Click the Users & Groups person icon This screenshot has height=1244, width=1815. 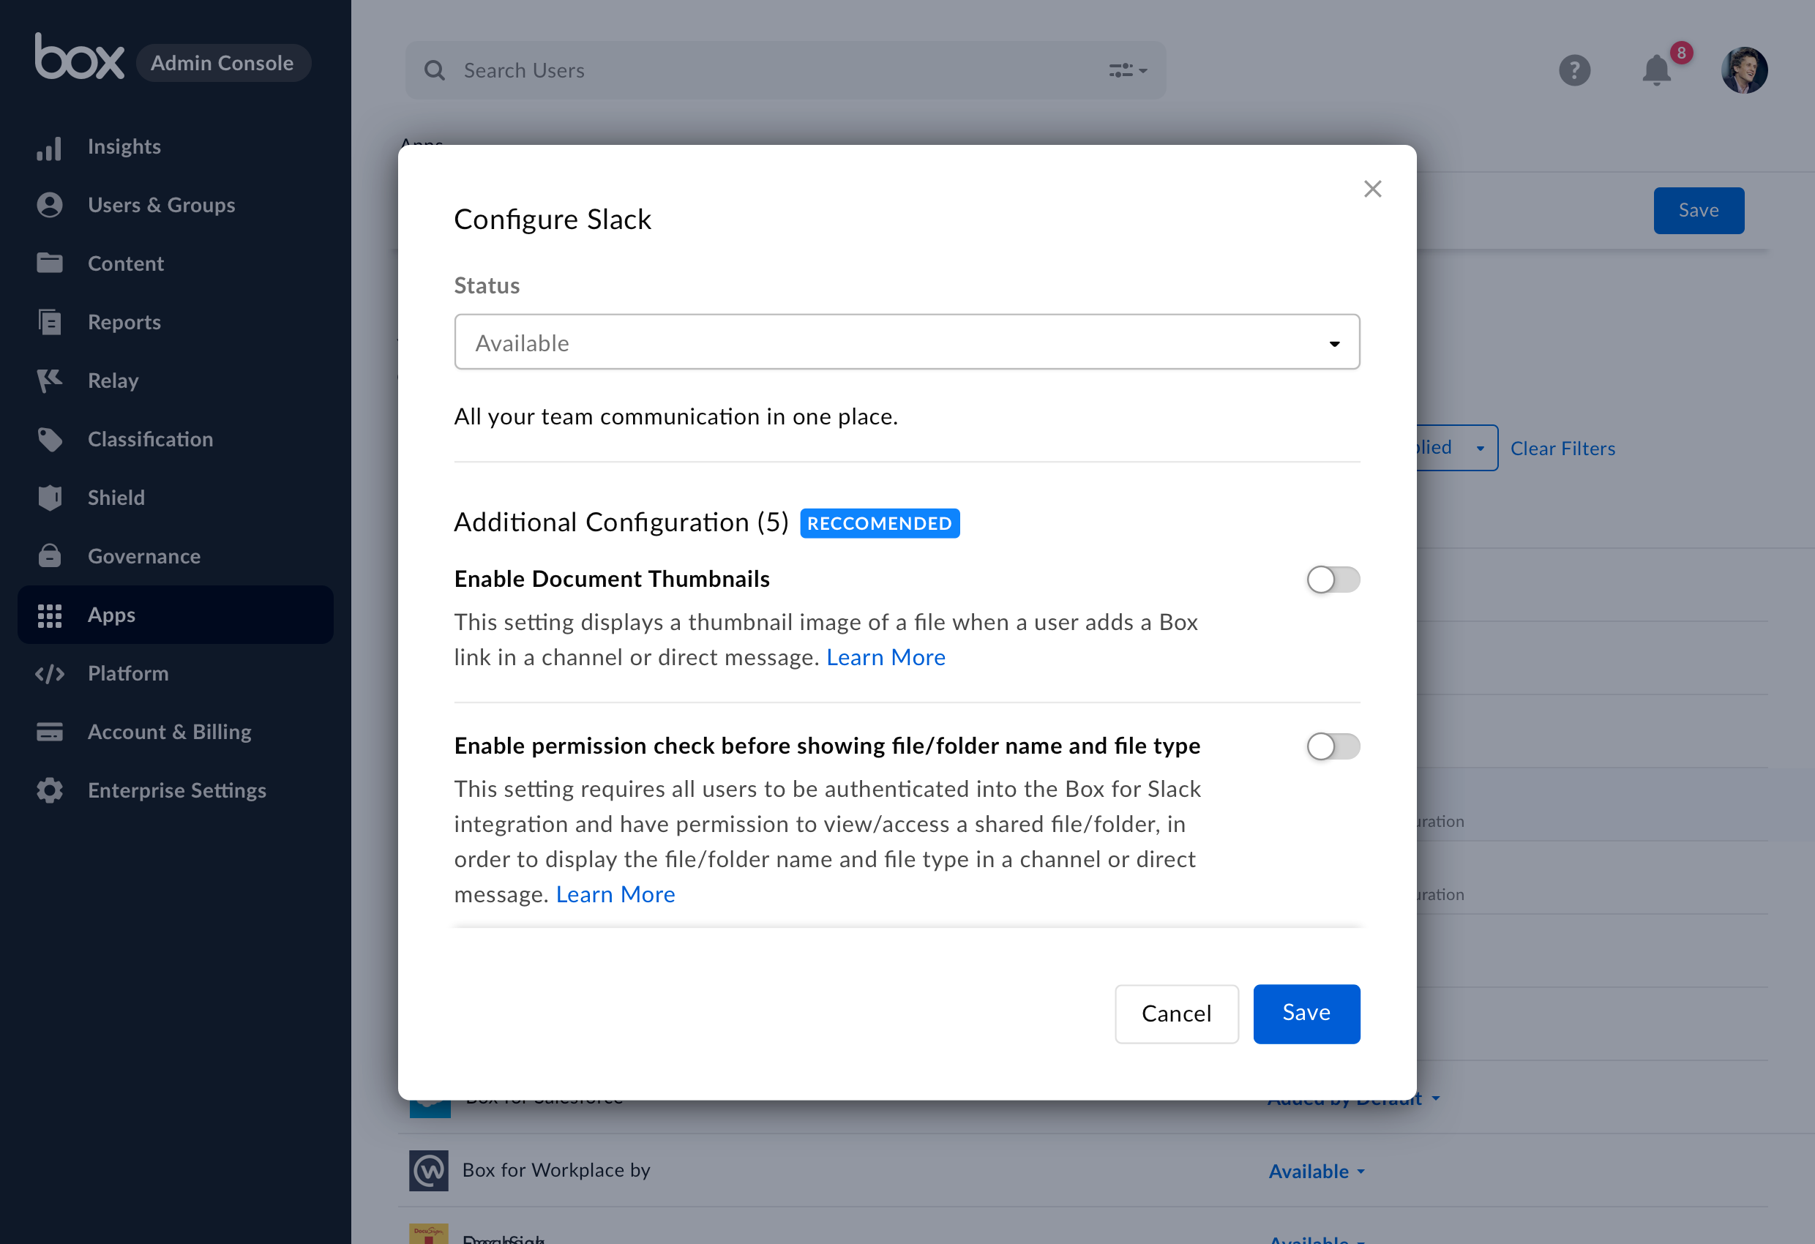[x=49, y=206]
